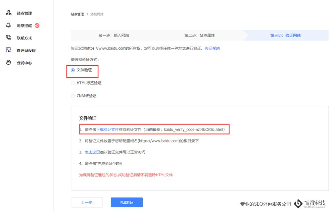Click the 分润中心 sidebar icon
Screen dimensions: 331x211
pyautogui.click(x=9, y=63)
